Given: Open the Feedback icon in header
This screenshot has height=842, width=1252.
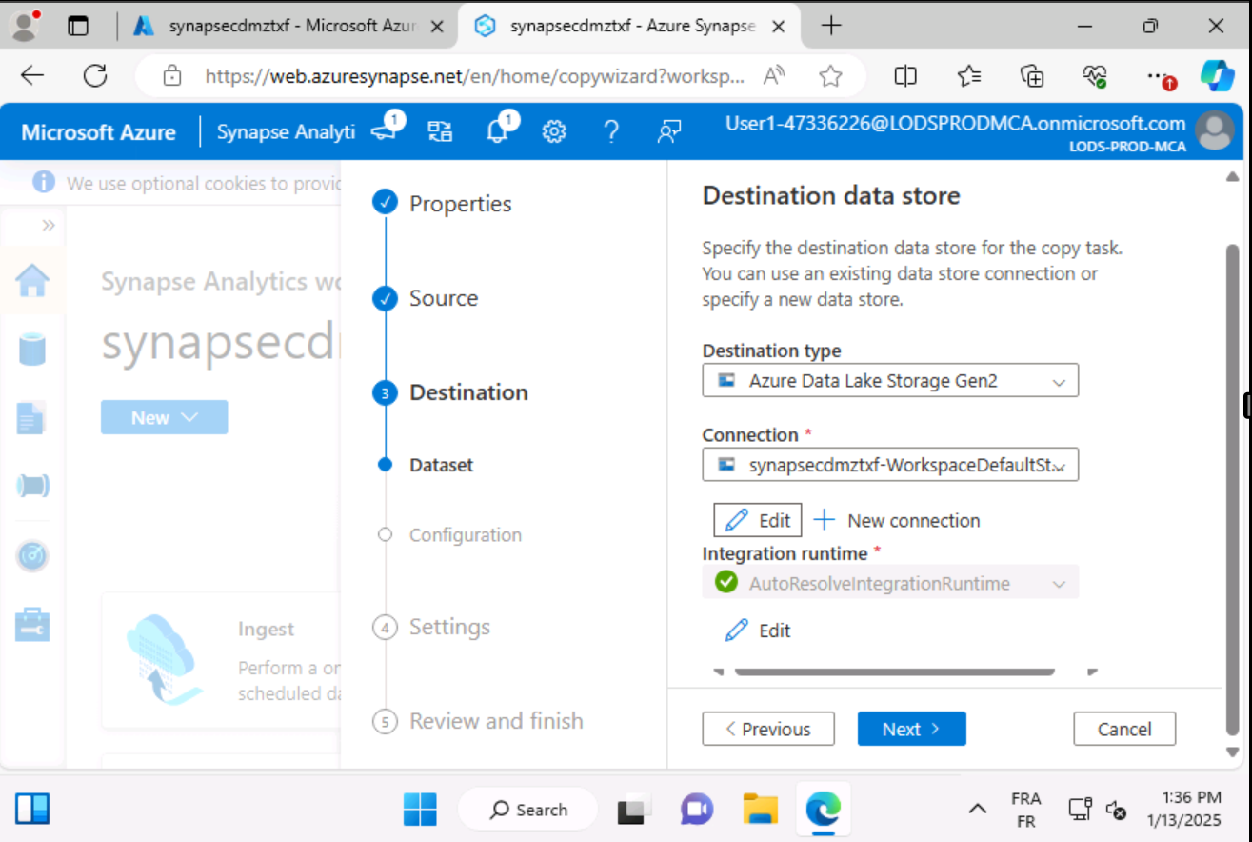Looking at the screenshot, I should (x=669, y=131).
